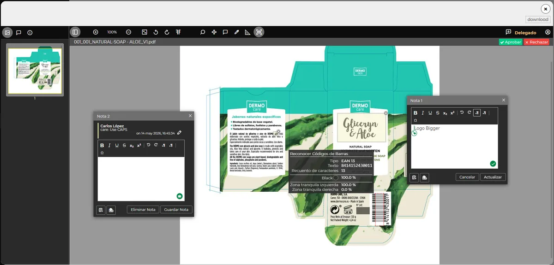554x265 pixels.
Task: Click inside Nota 2 text area
Action: pyautogui.click(x=141, y=179)
